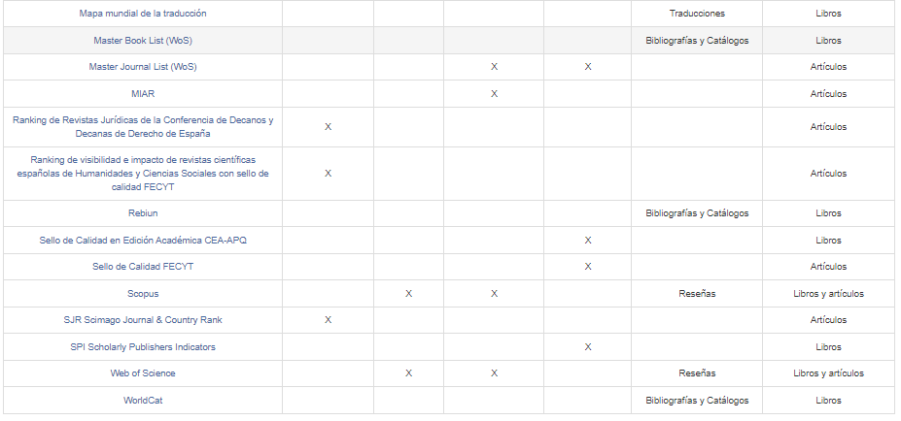Open Master Journal List (WoS) link
Screen dimensions: 901x421
[143, 67]
